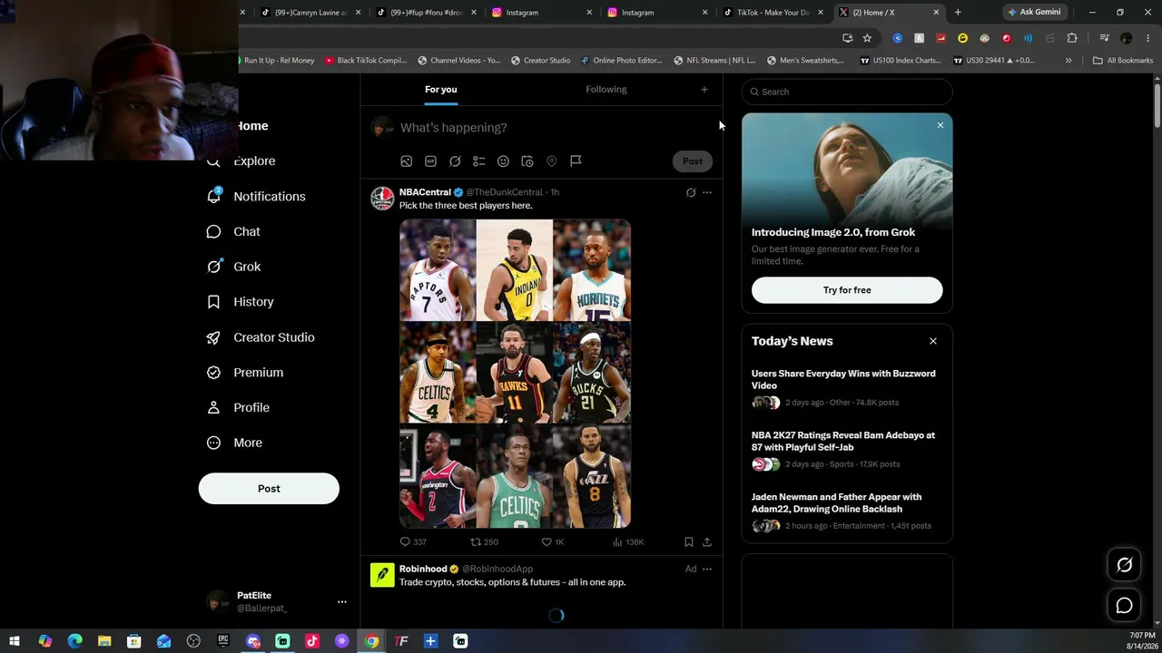Viewport: 1162px width, 653px height.
Task: Open File Explorer from the taskbar
Action: pos(104,641)
